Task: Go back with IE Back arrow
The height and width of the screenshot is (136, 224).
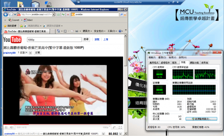Action: click(x=6, y=14)
